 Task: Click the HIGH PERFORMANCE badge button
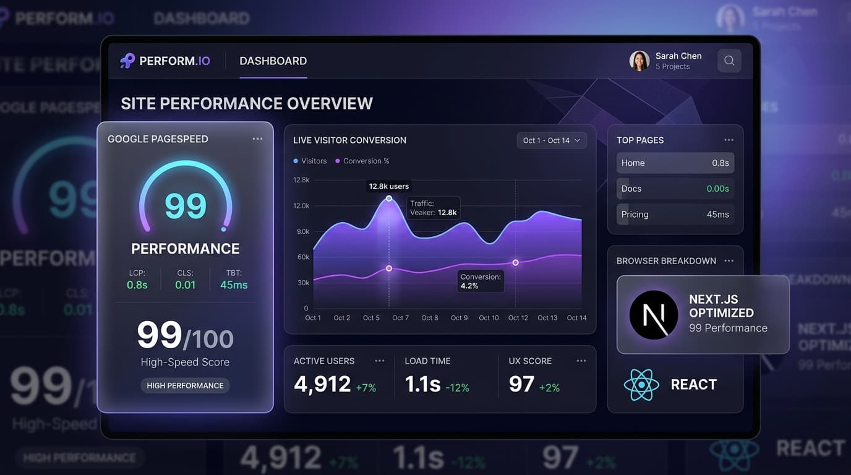pos(185,385)
